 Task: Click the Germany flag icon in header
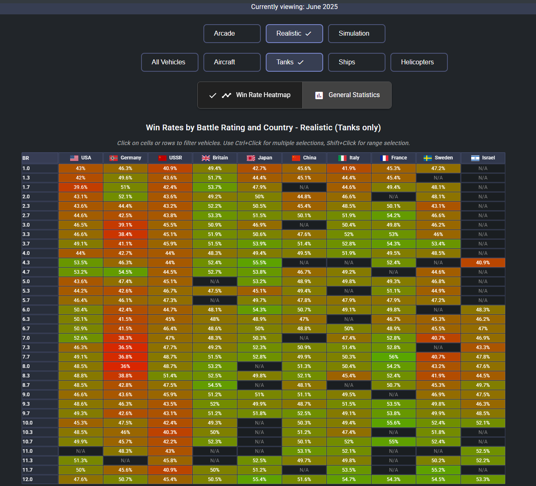tap(114, 158)
